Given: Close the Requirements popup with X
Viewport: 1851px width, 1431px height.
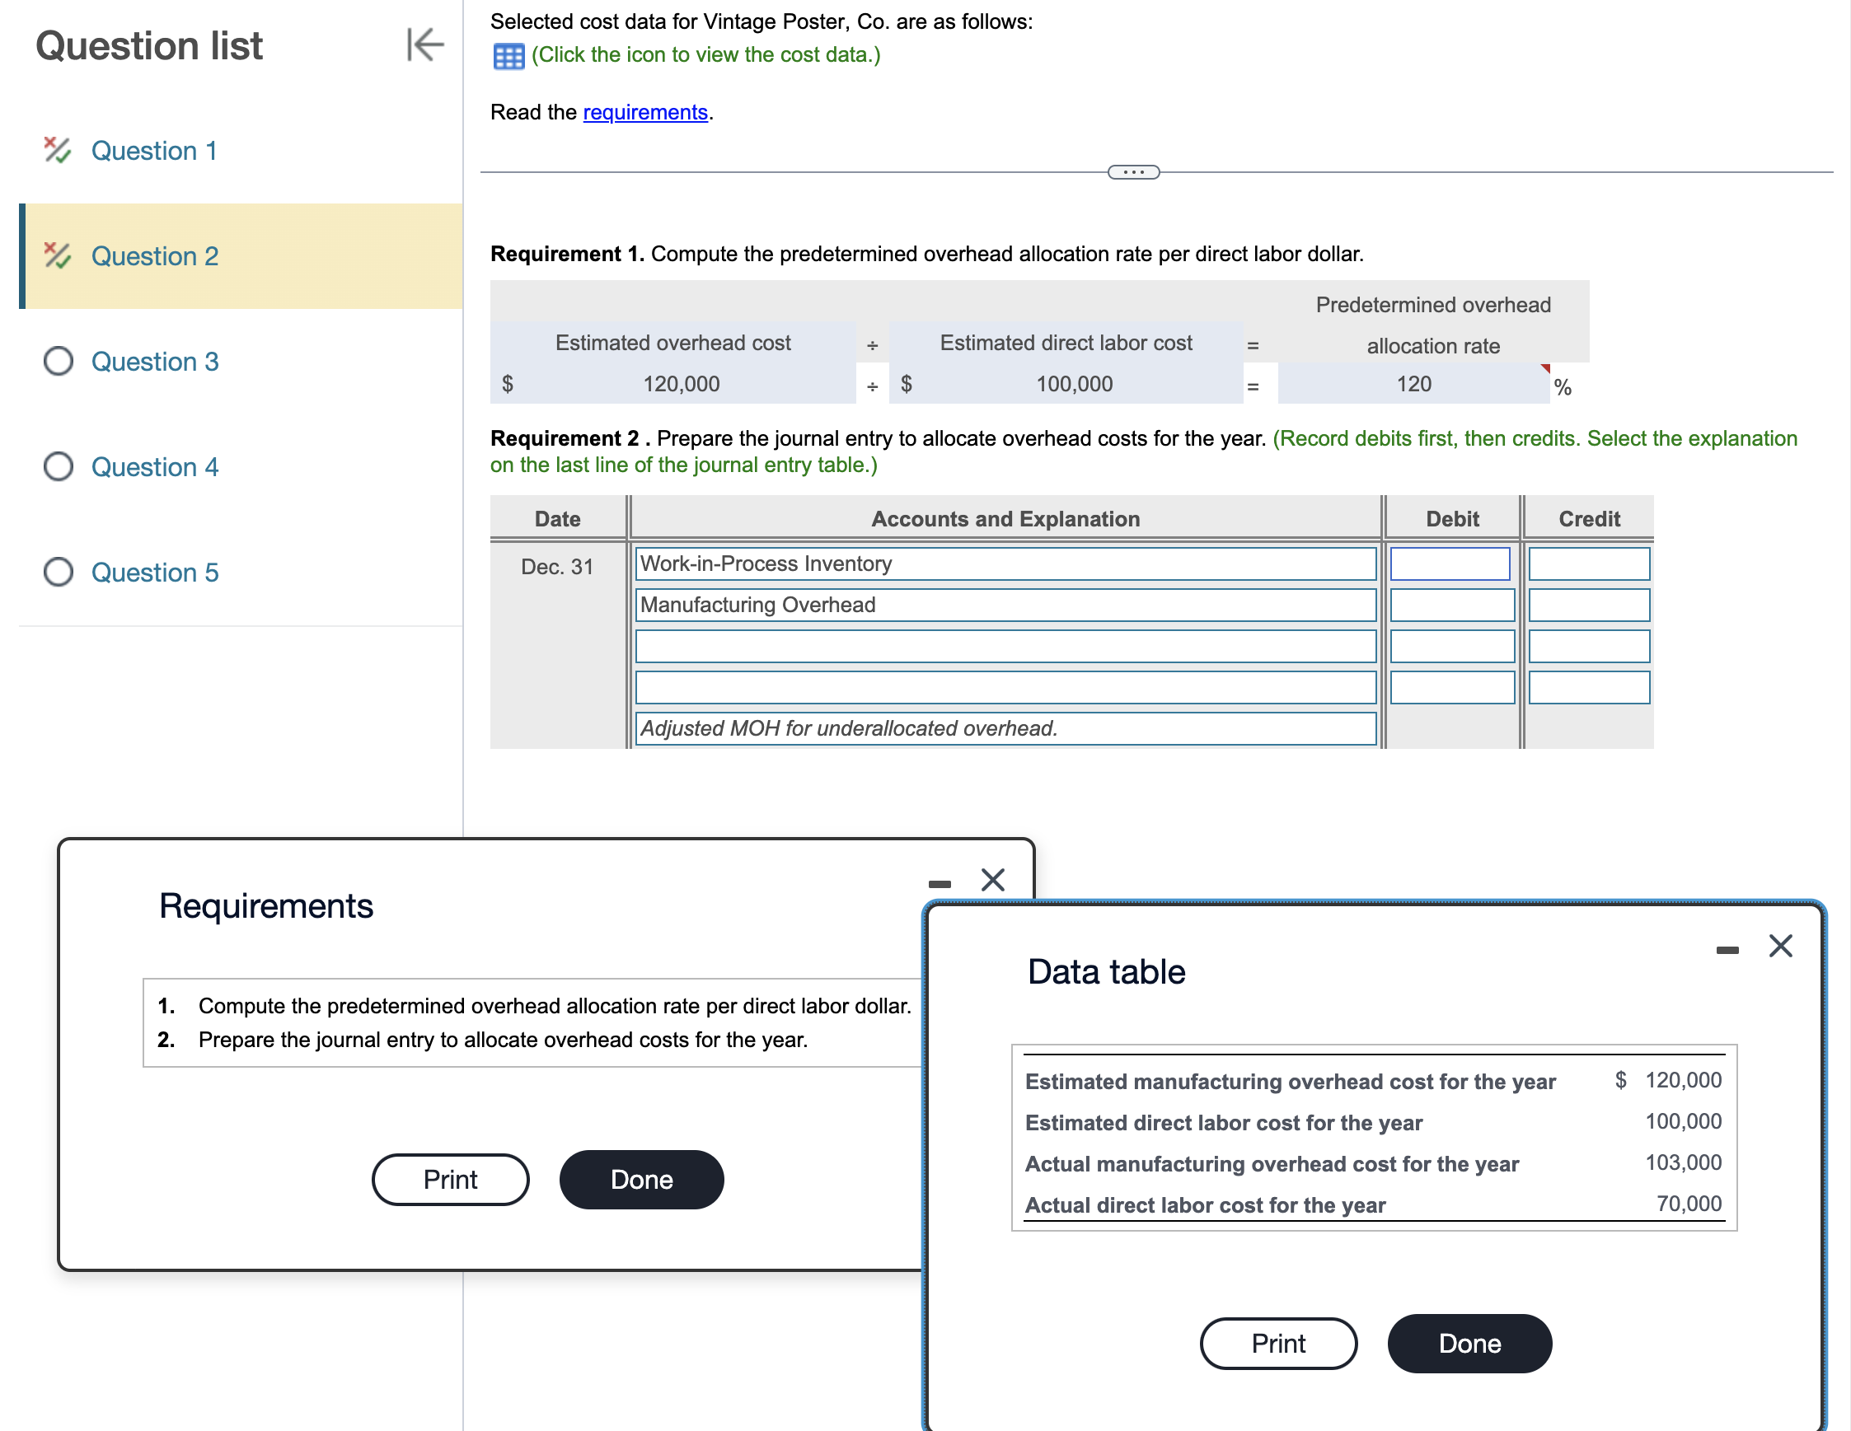Looking at the screenshot, I should pos(992,879).
